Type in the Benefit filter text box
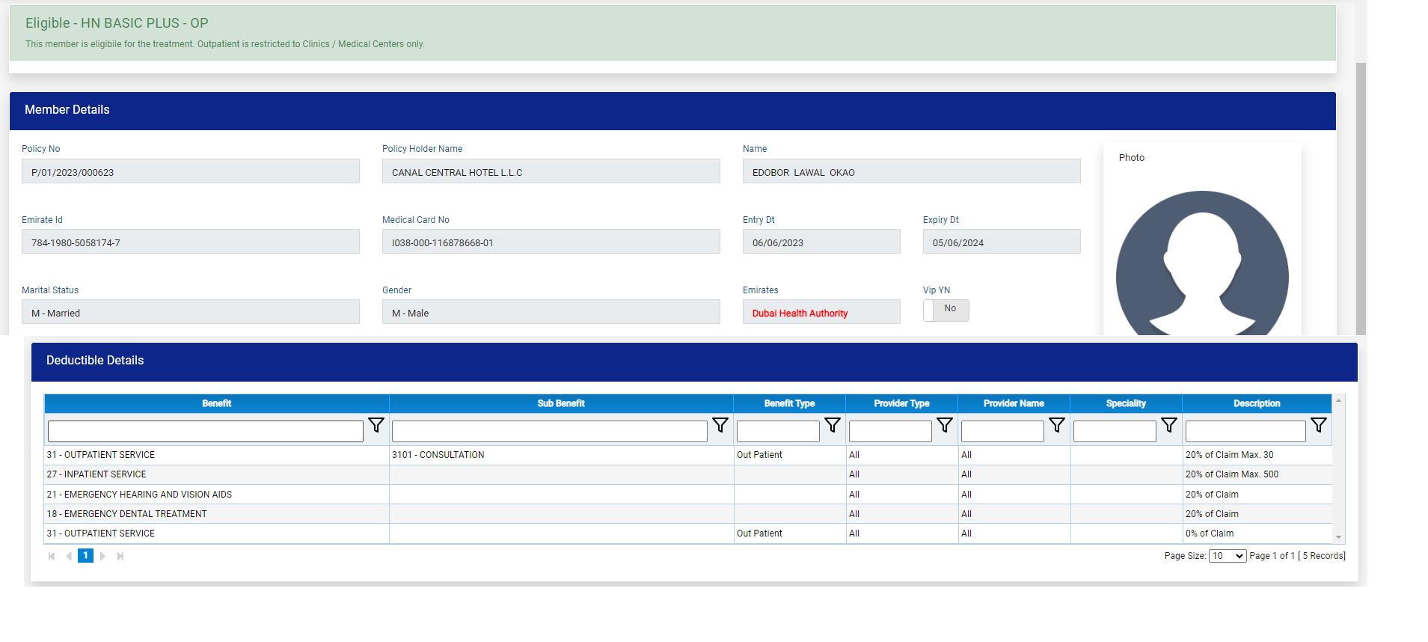The image size is (1428, 642). [205, 431]
